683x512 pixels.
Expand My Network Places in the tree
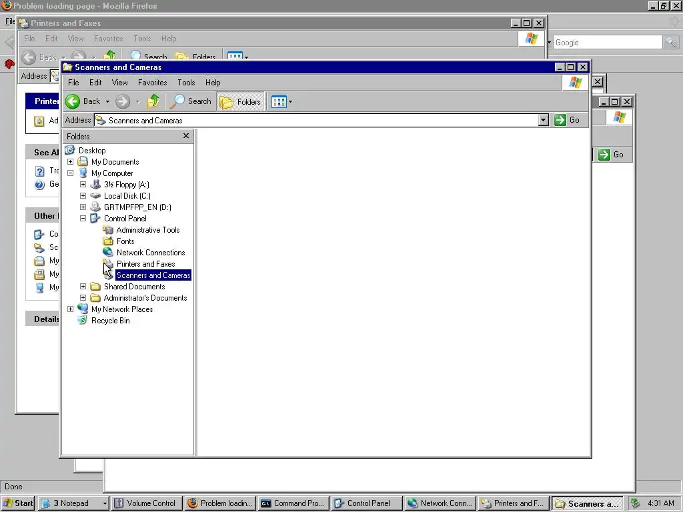click(x=70, y=309)
